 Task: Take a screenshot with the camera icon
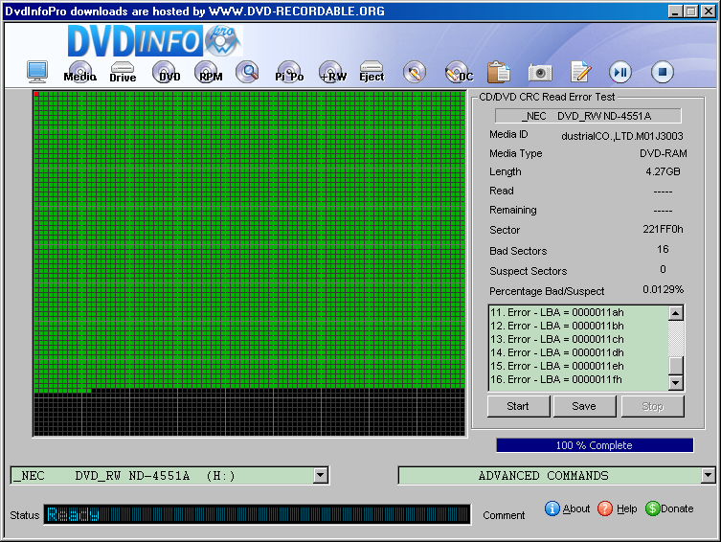click(540, 73)
